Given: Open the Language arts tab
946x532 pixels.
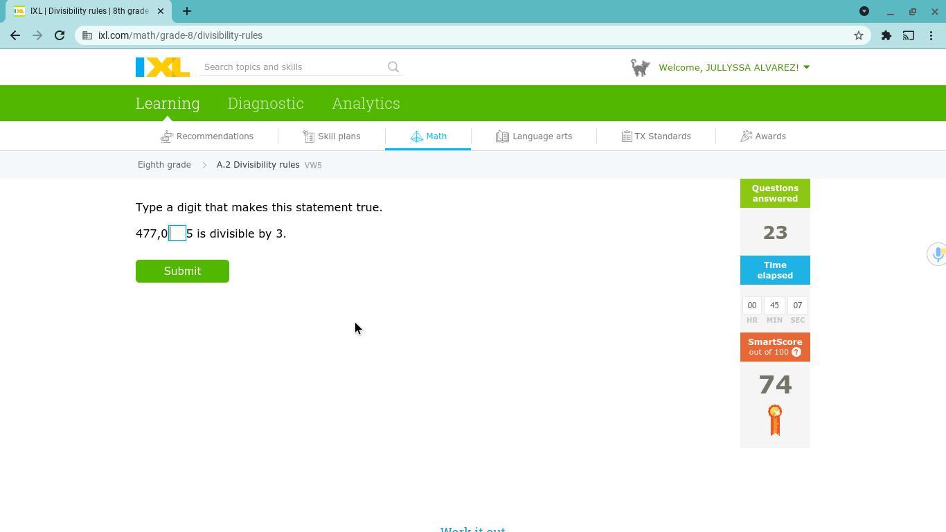Looking at the screenshot, I should (534, 136).
